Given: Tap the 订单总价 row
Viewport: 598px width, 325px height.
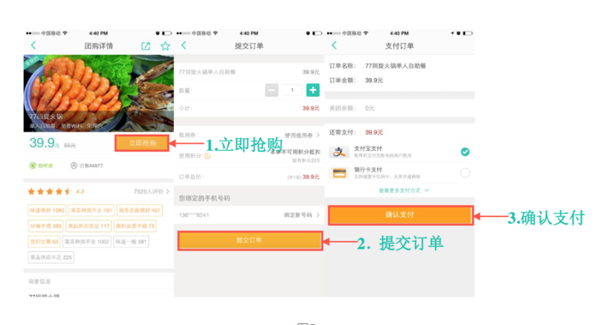Looking at the screenshot, I should point(249,177).
